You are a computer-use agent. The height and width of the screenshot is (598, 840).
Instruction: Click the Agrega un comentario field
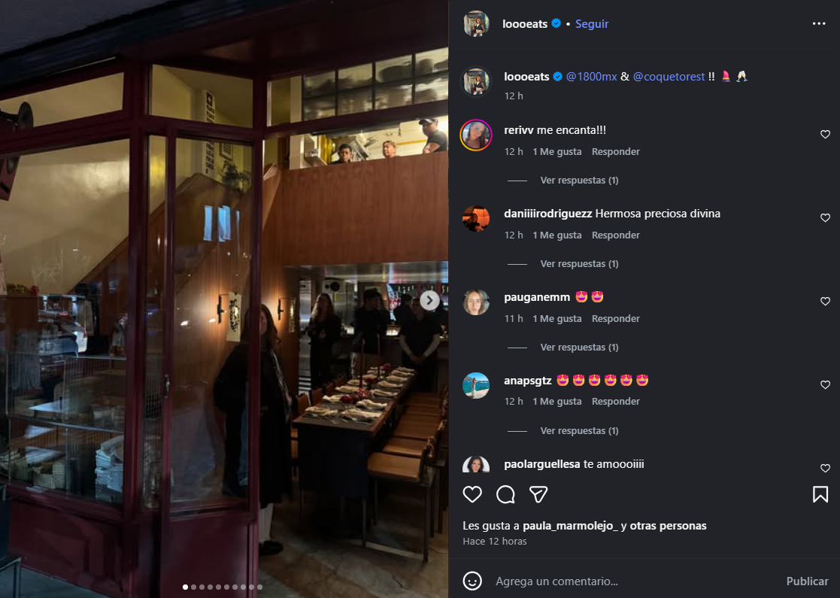(634, 581)
